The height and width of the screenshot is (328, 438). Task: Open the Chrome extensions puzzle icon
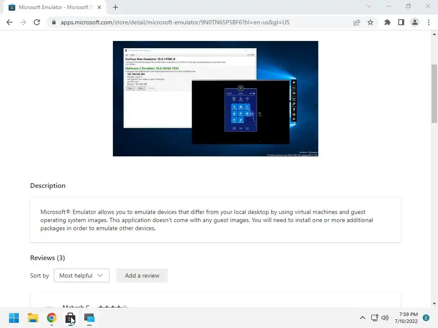[x=388, y=22]
